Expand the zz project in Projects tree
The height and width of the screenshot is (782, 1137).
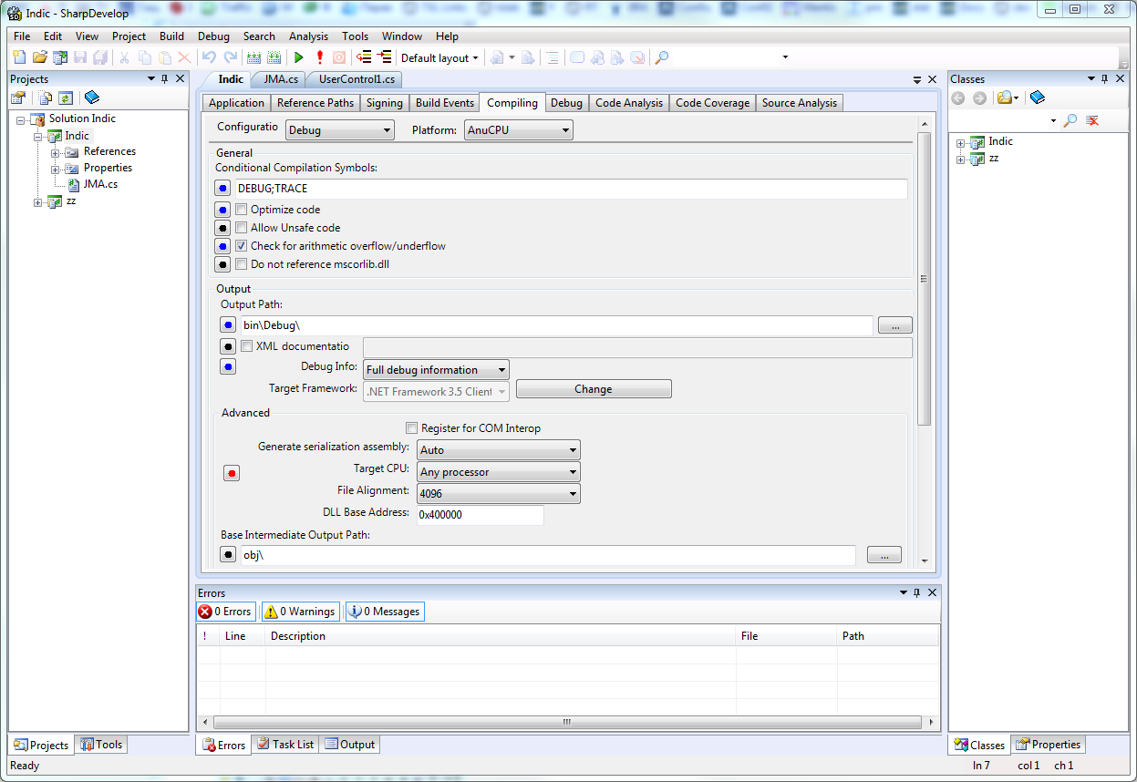(x=38, y=202)
